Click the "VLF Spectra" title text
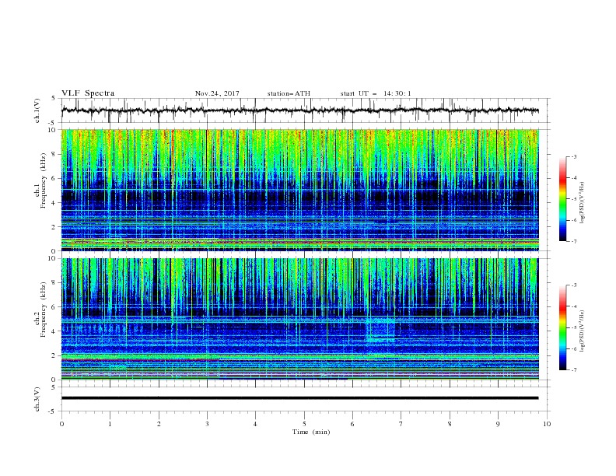The height and width of the screenshot is (476, 616). click(x=88, y=93)
